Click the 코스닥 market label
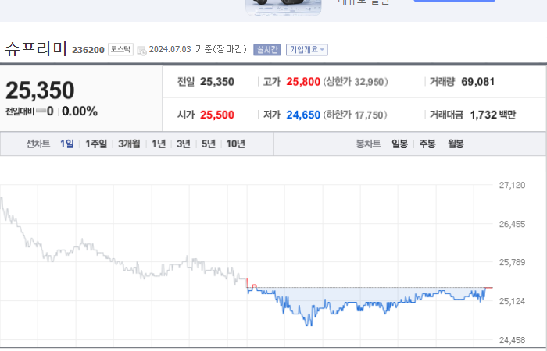 120,49
